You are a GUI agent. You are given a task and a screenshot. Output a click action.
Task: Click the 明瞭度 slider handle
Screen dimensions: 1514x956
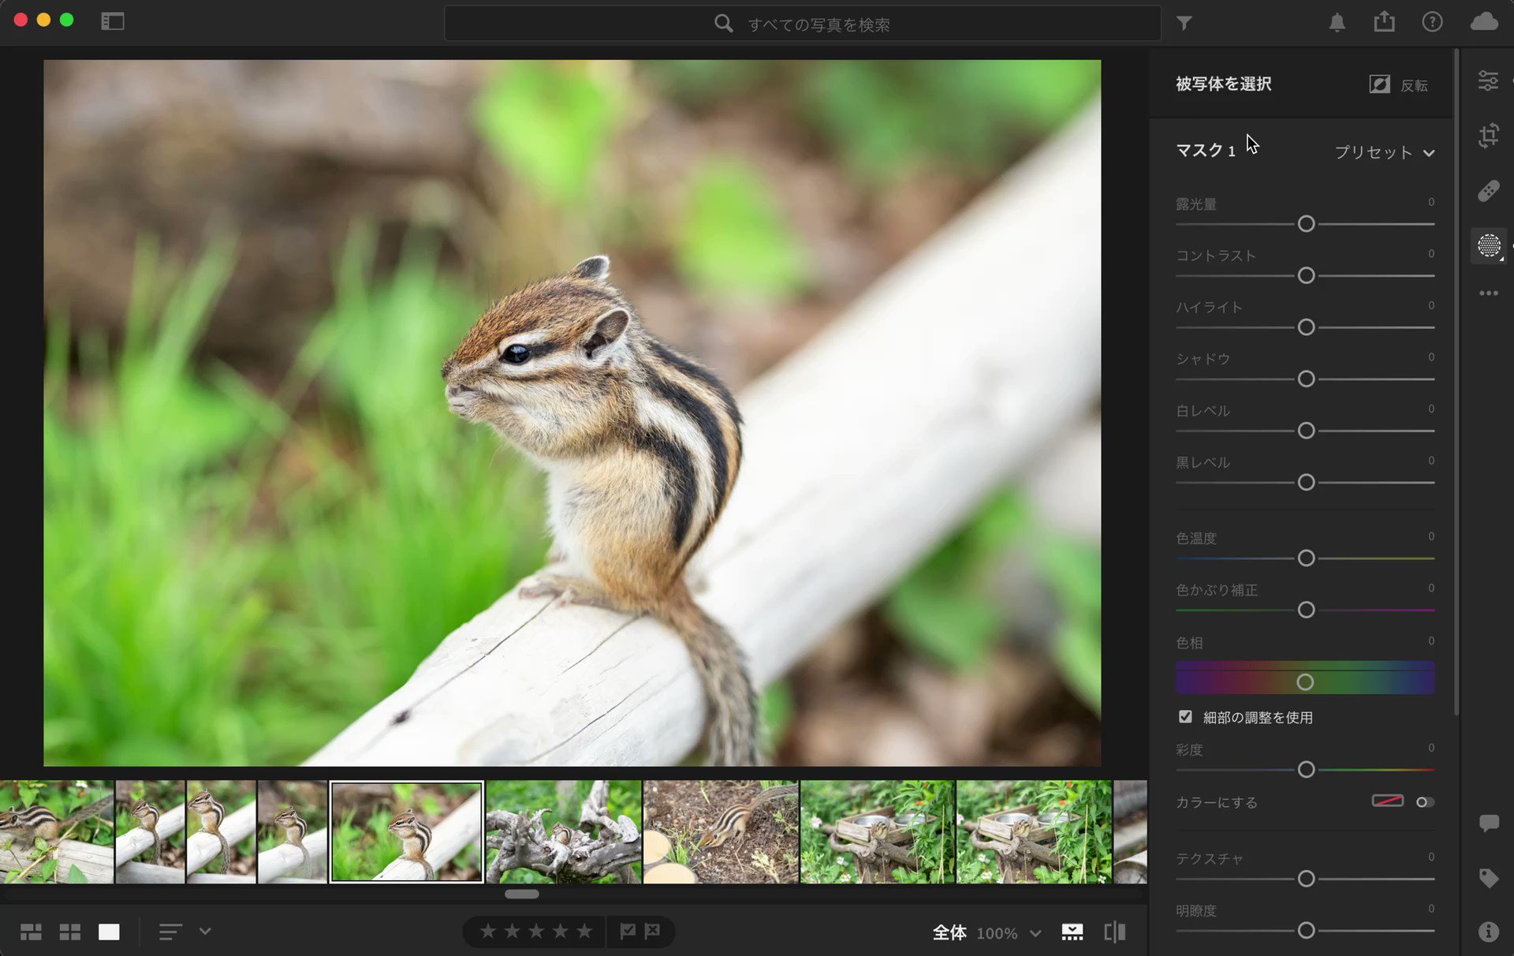[1306, 931]
